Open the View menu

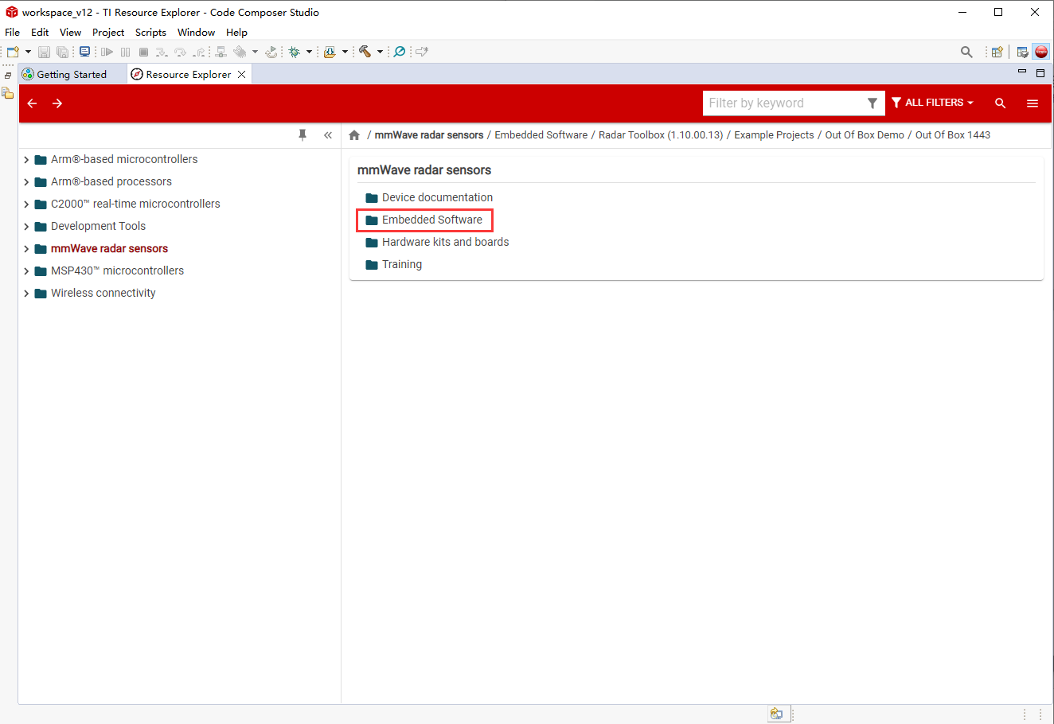click(70, 33)
